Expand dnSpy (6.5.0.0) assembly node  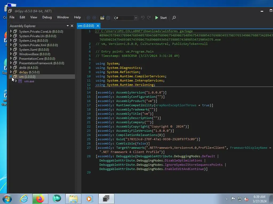click(x=11, y=72)
